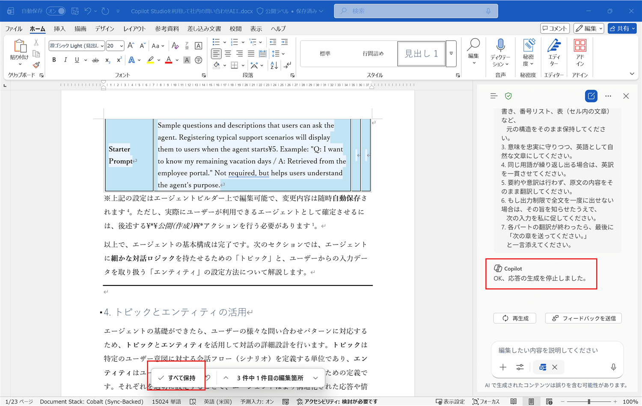Use microphone in Copilot input box
This screenshot has width=642, height=406.
(613, 367)
